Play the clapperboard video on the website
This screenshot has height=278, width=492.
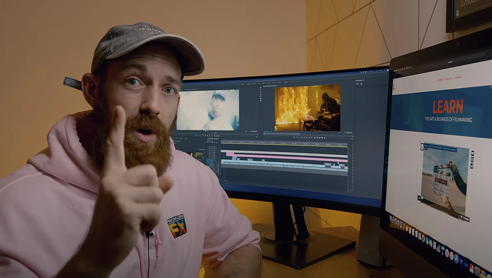click(419, 198)
